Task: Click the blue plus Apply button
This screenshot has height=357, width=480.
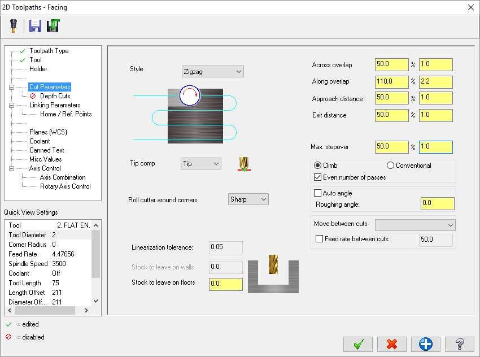Action: [x=426, y=344]
